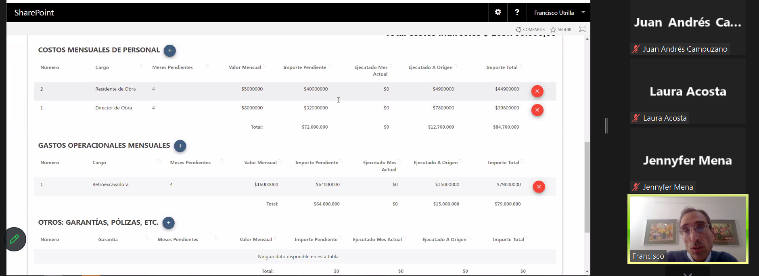The width and height of the screenshot is (759, 276).
Task: Add a row to Otros: Garantías, Pólizas
Action: point(168,223)
